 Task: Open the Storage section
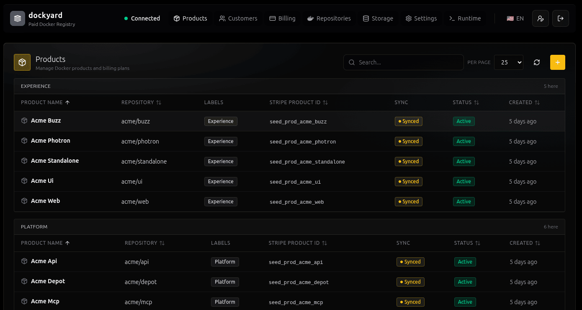coord(378,18)
